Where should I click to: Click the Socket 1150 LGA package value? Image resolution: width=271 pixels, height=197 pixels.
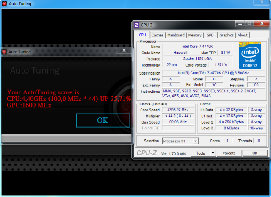(x=197, y=58)
